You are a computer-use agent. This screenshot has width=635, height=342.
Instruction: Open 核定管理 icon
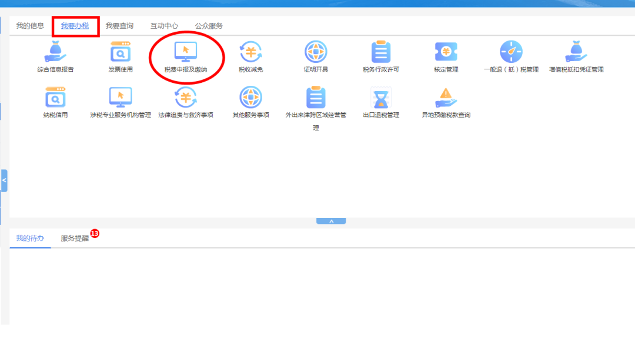[446, 52]
